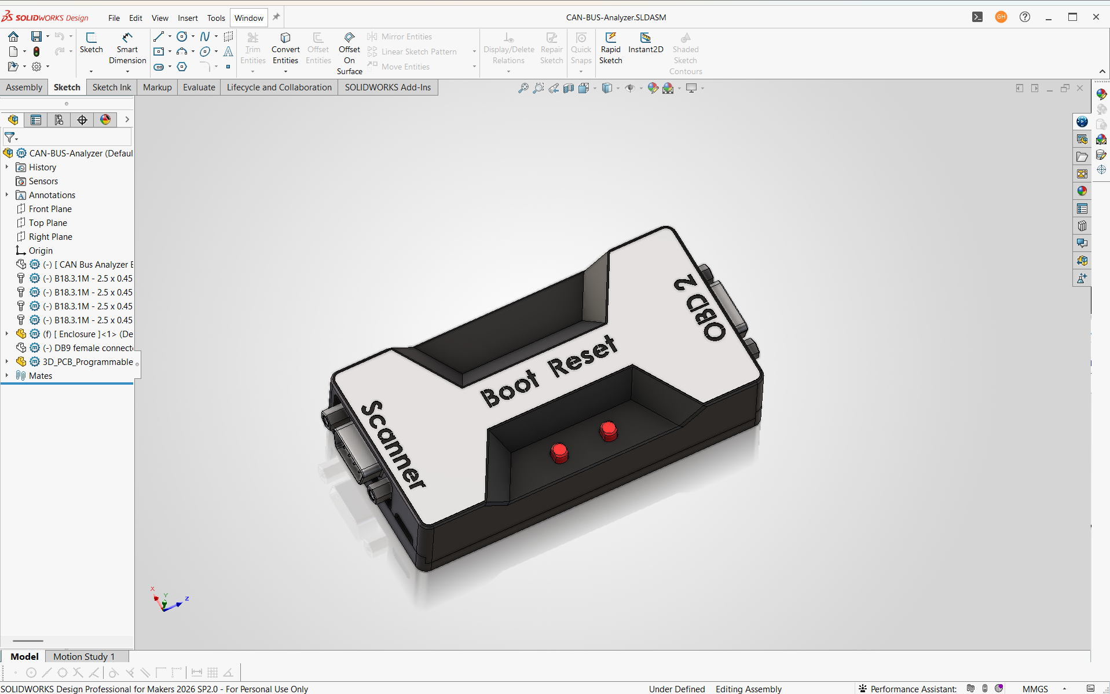Open the Insert menu
Viewport: 1110px width, 694px height.
pos(188,18)
